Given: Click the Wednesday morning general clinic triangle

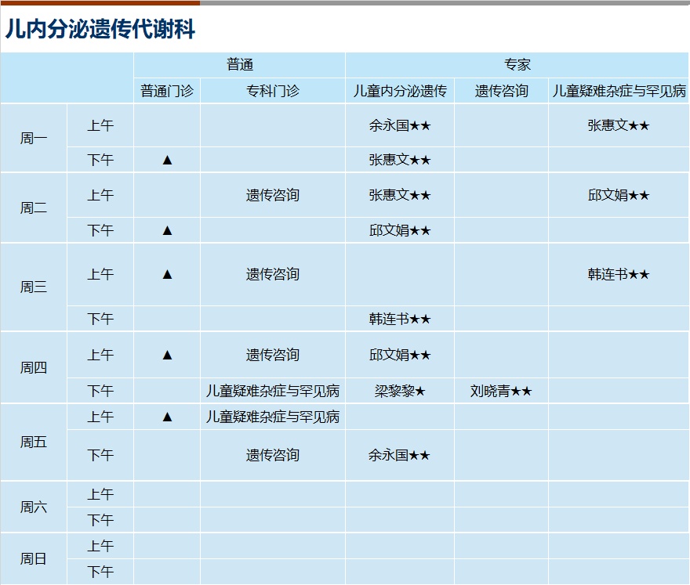Looking at the screenshot, I should [x=166, y=274].
